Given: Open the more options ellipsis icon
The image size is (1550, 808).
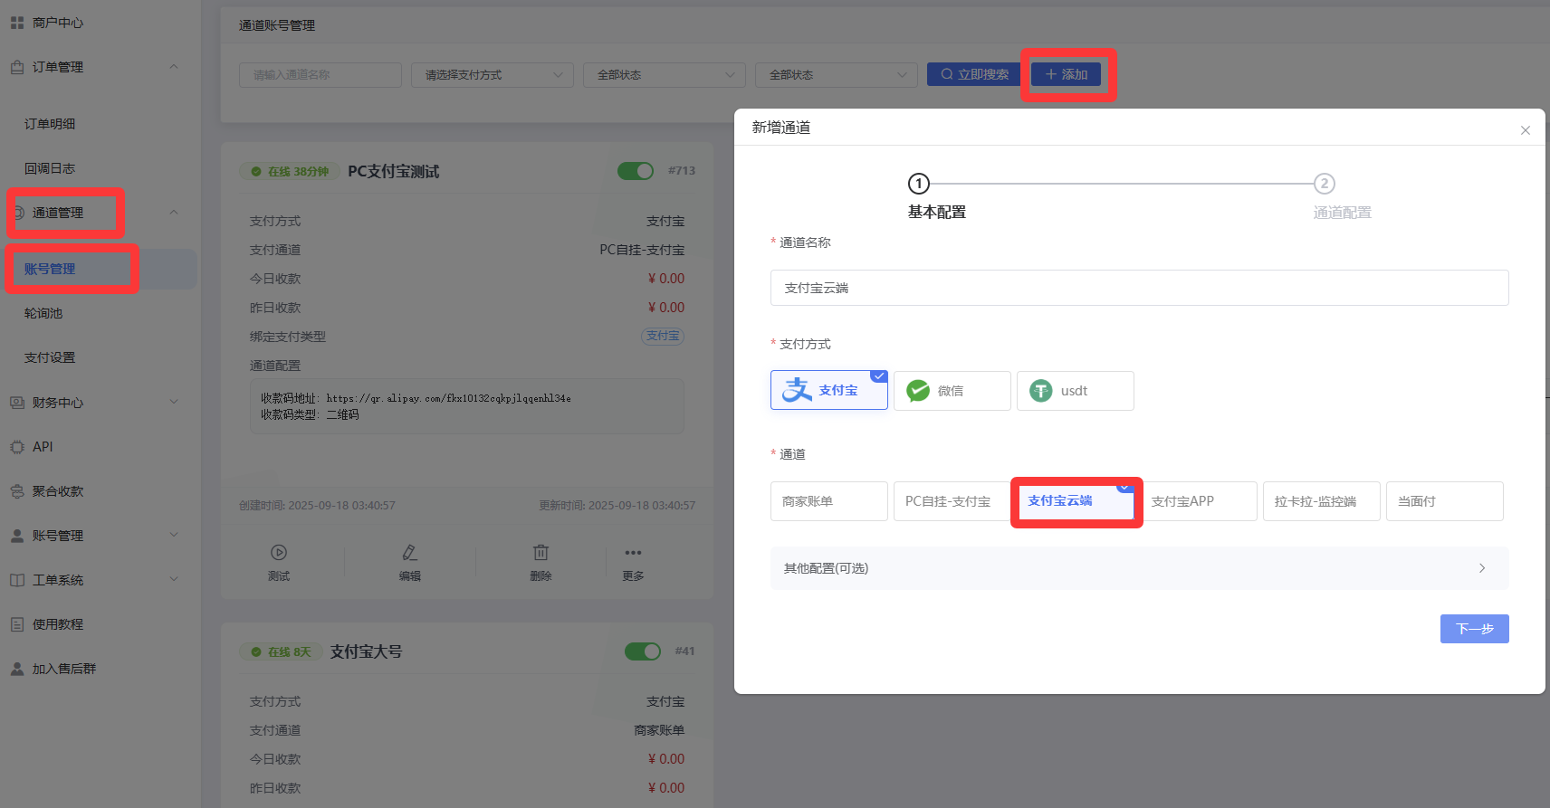Looking at the screenshot, I should (x=633, y=553).
